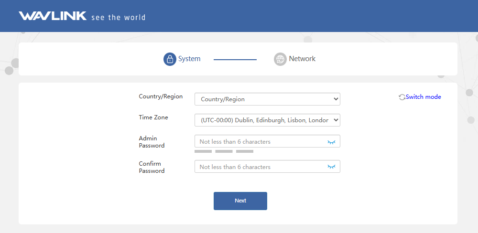The width and height of the screenshot is (478, 233).
Task: Click the refresh icon beside Switch mode
Action: coord(402,97)
